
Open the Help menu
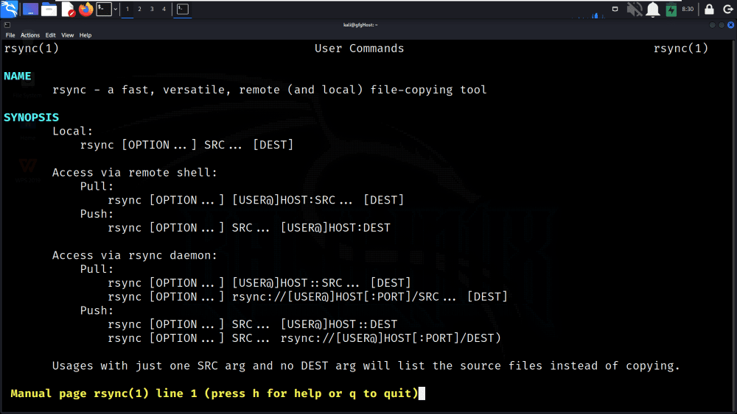click(85, 35)
